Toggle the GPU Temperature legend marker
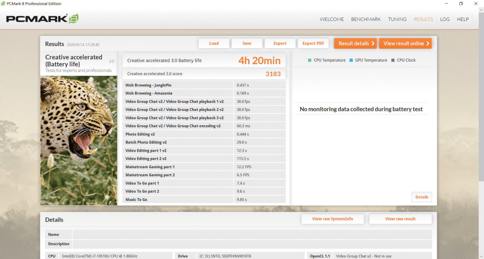This screenshot has height=259, width=484. click(351, 60)
